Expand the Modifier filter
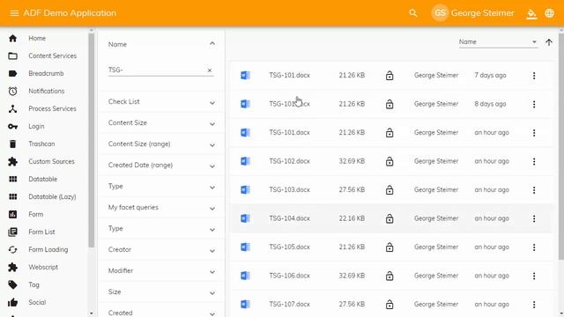Viewport: 564px width, 317px height. tap(161, 271)
